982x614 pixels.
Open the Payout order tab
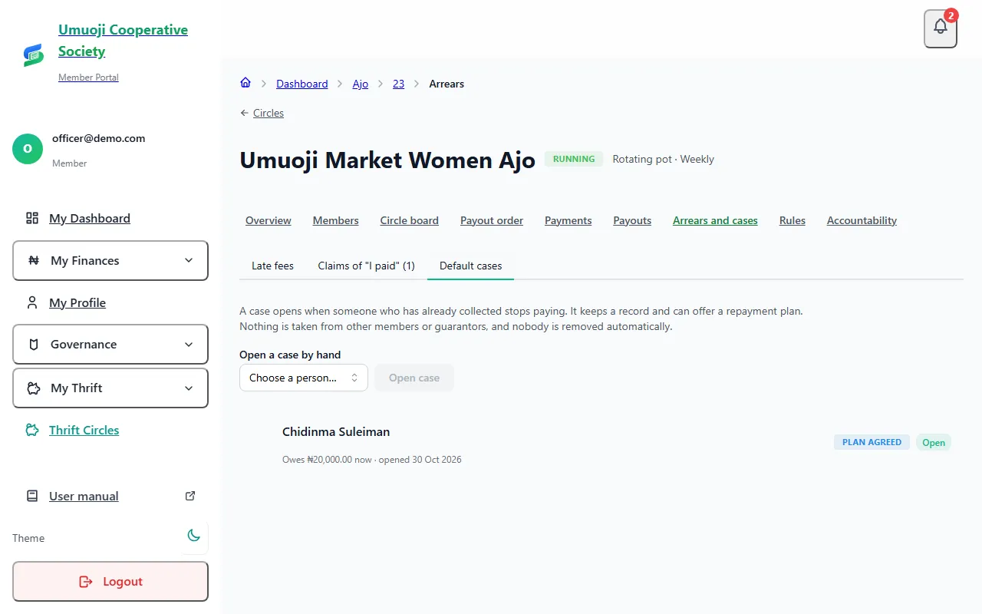(492, 220)
